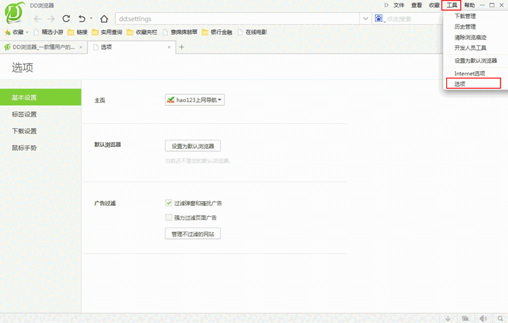Open the 文件 menu

click(x=399, y=5)
